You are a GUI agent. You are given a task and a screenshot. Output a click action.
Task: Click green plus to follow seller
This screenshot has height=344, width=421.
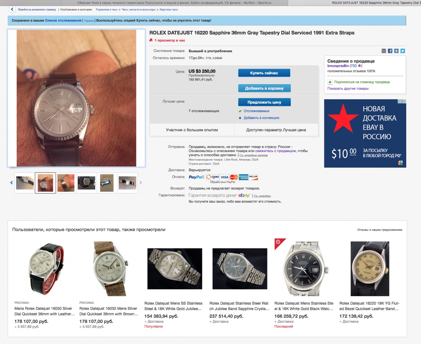pos(330,82)
